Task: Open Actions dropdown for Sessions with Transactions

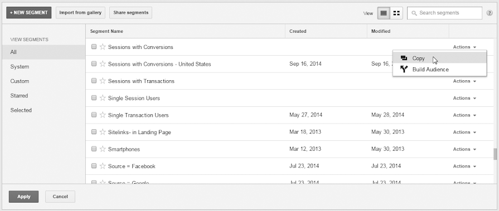Action: click(x=464, y=81)
